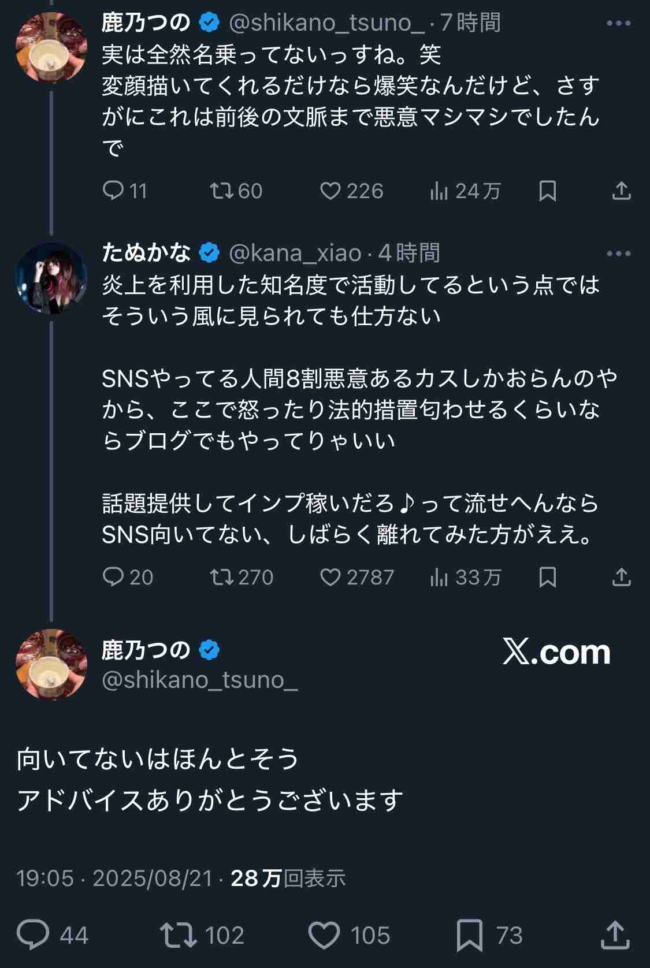This screenshot has height=968, width=650.
Task: Open the @shikano_tsuno_ handle in the main post
Action: (199, 680)
